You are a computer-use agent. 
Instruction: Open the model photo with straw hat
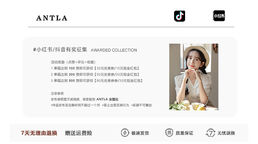pyautogui.click(x=194, y=77)
